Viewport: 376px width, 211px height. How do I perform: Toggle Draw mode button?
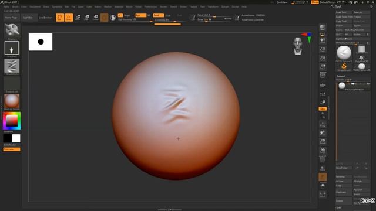69,18
